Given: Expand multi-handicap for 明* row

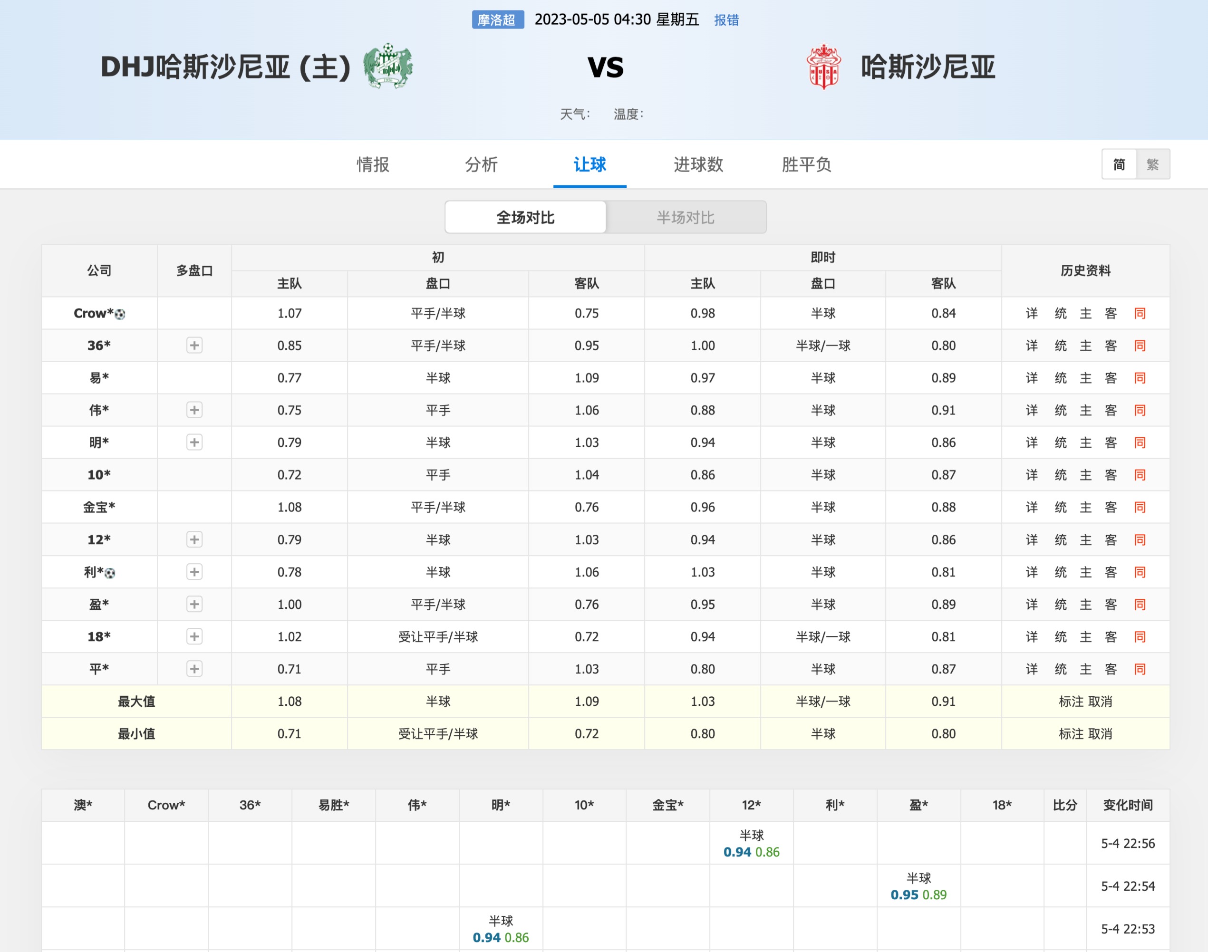Looking at the screenshot, I should pos(194,442).
